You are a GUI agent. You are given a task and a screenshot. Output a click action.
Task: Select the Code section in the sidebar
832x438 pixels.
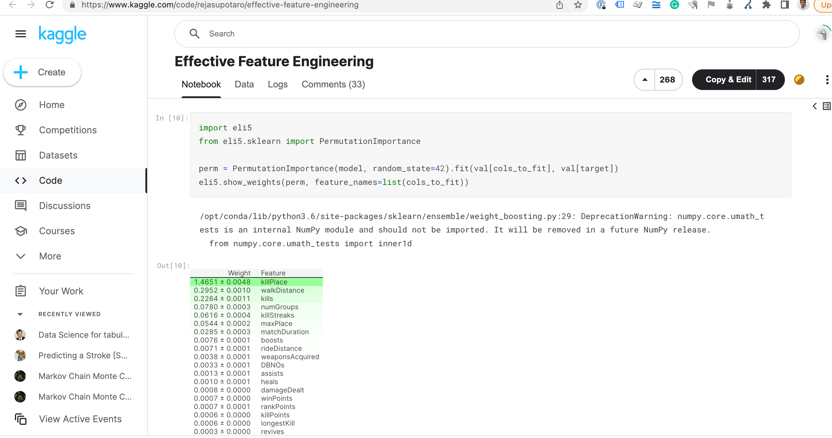[x=50, y=181]
